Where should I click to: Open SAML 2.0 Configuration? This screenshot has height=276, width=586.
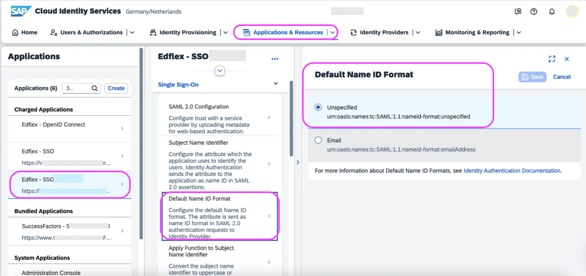tap(220, 117)
